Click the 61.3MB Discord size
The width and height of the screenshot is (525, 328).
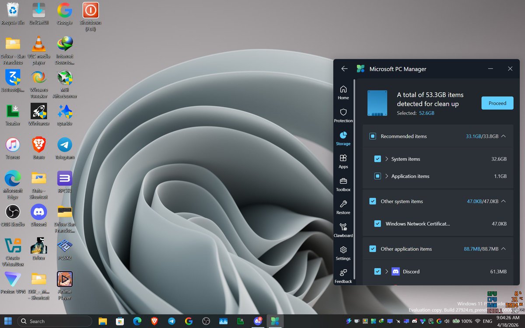click(499, 272)
